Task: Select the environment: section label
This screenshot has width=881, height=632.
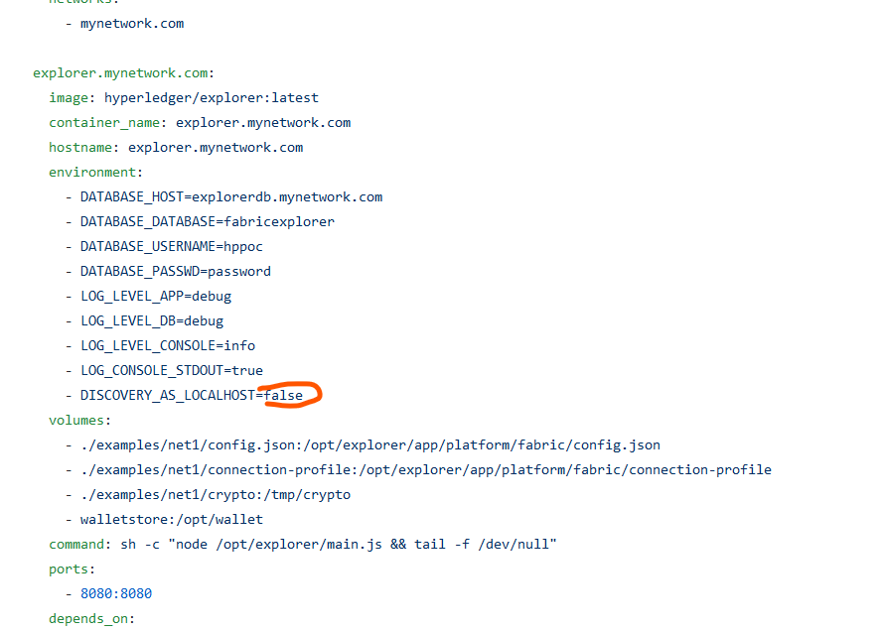Action: tap(94, 172)
